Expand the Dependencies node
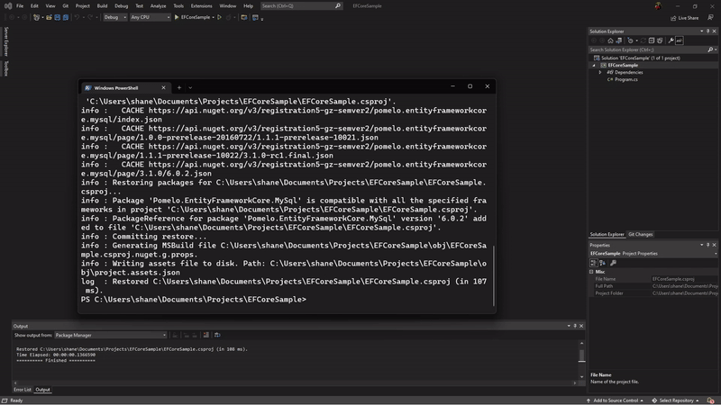 pyautogui.click(x=600, y=73)
